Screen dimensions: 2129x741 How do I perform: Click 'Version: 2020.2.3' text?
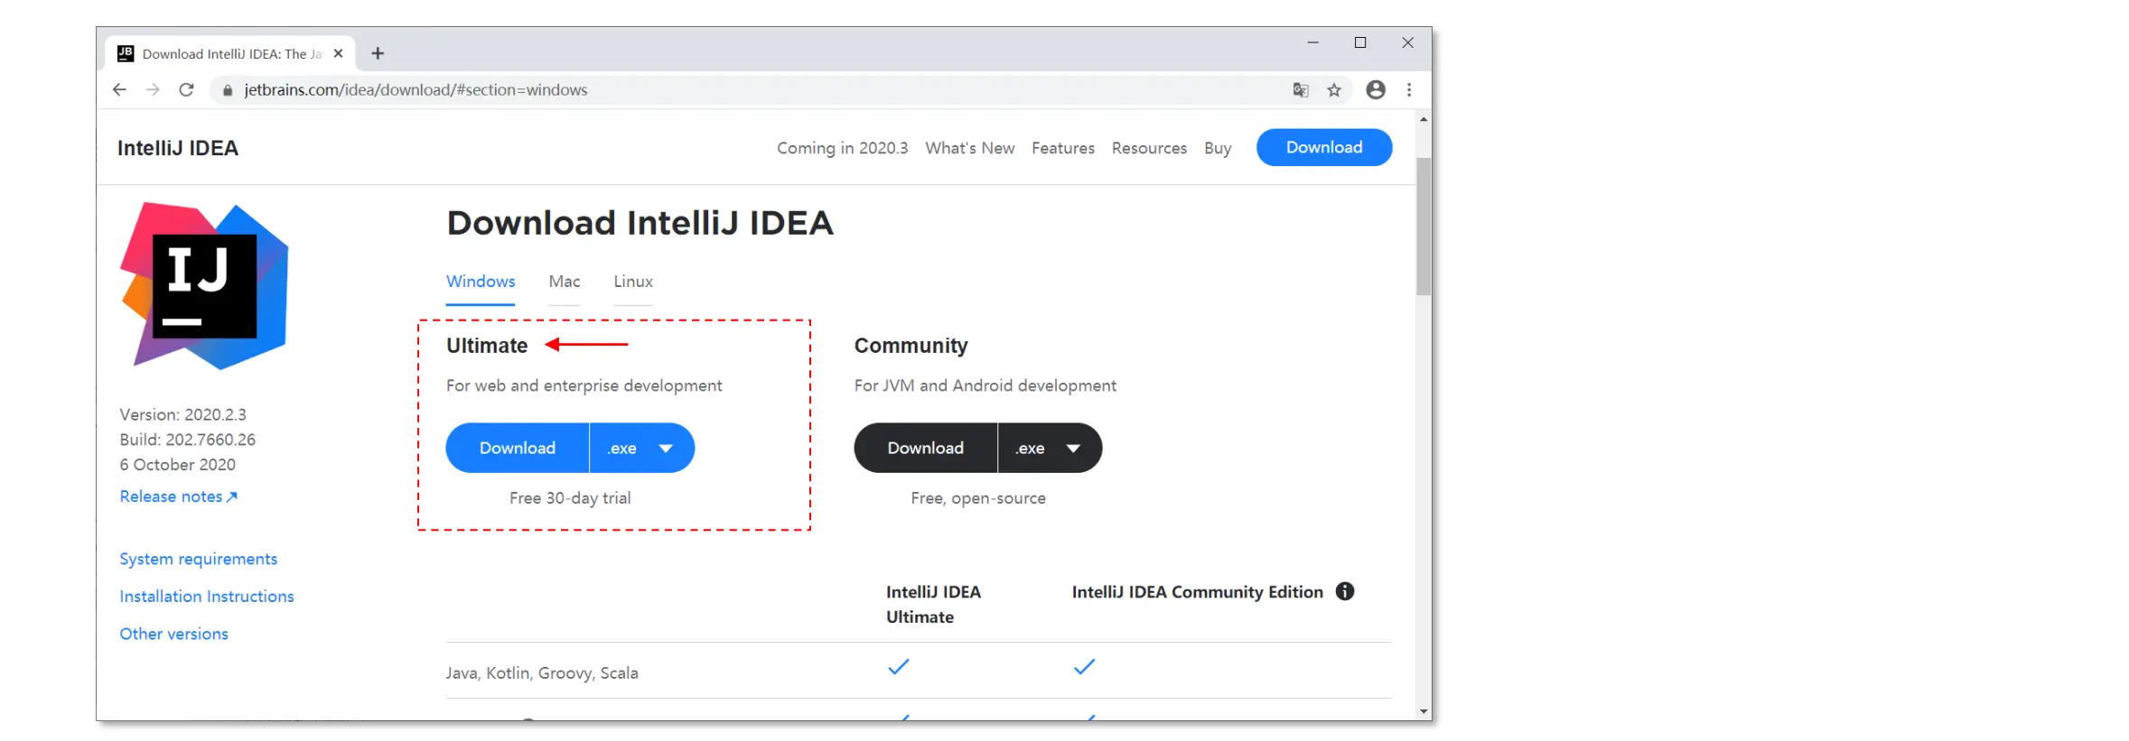[183, 415]
